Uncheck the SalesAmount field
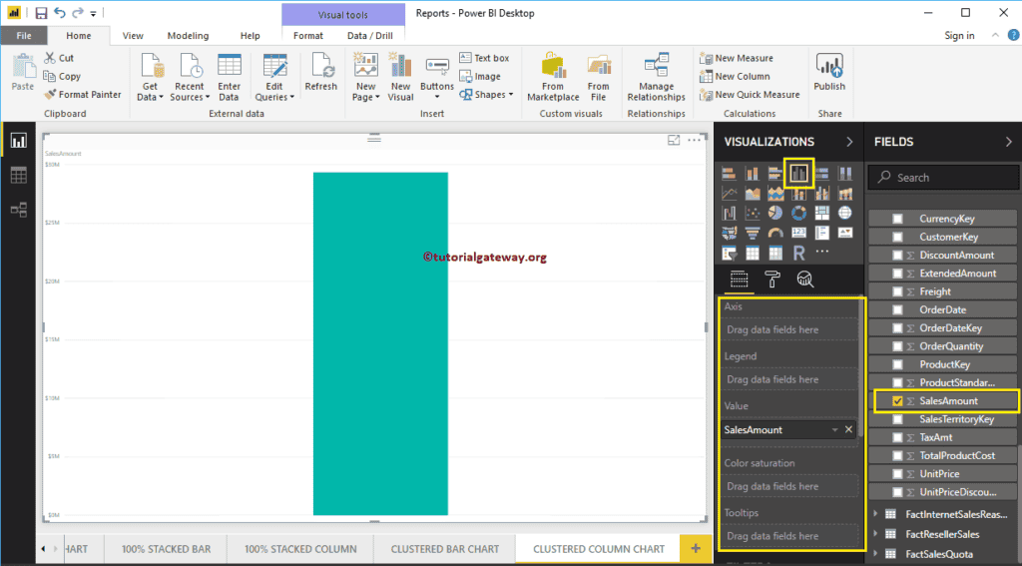This screenshot has height=566, width=1022. tap(897, 401)
